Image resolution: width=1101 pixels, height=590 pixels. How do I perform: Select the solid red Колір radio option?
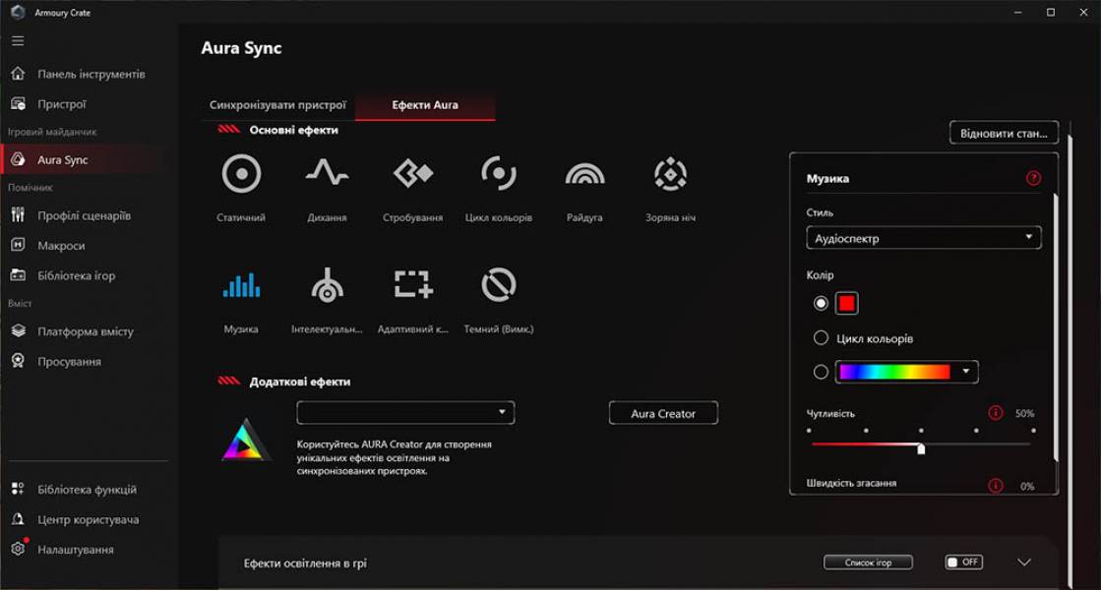823,303
